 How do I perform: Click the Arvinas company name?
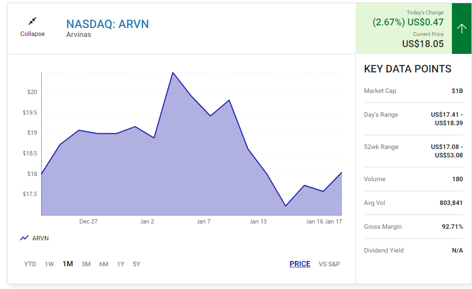point(79,35)
